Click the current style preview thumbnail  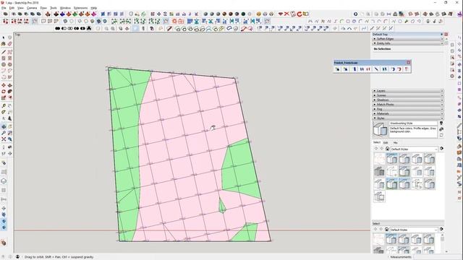tap(380, 129)
